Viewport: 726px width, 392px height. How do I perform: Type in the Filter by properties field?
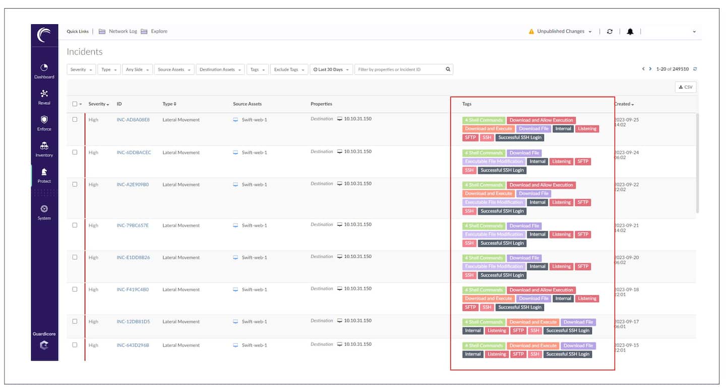tap(398, 70)
